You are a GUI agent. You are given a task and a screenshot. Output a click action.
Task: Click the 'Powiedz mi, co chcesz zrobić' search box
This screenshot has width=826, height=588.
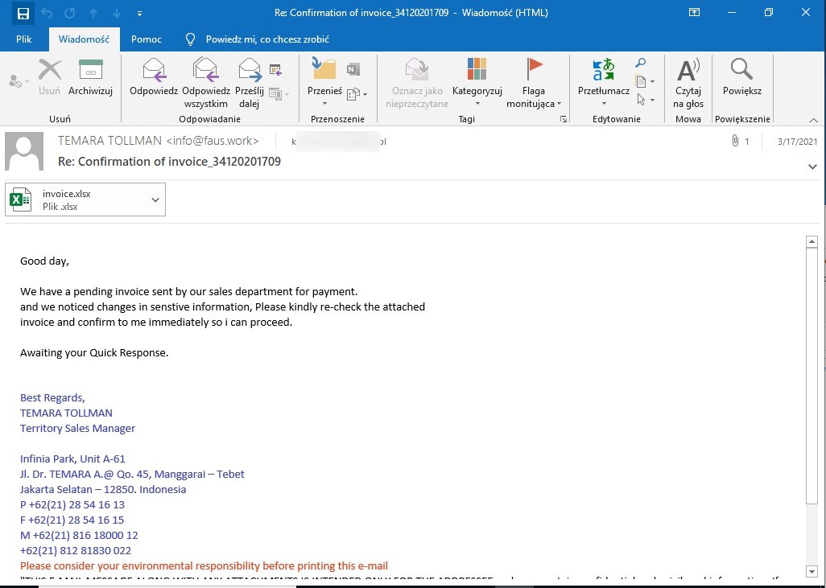pyautogui.click(x=266, y=39)
